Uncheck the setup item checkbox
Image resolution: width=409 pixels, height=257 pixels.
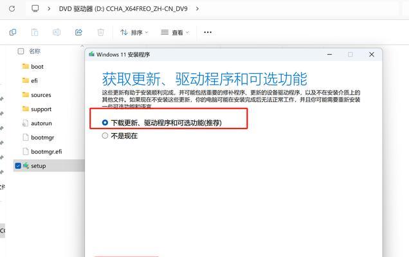18,166
